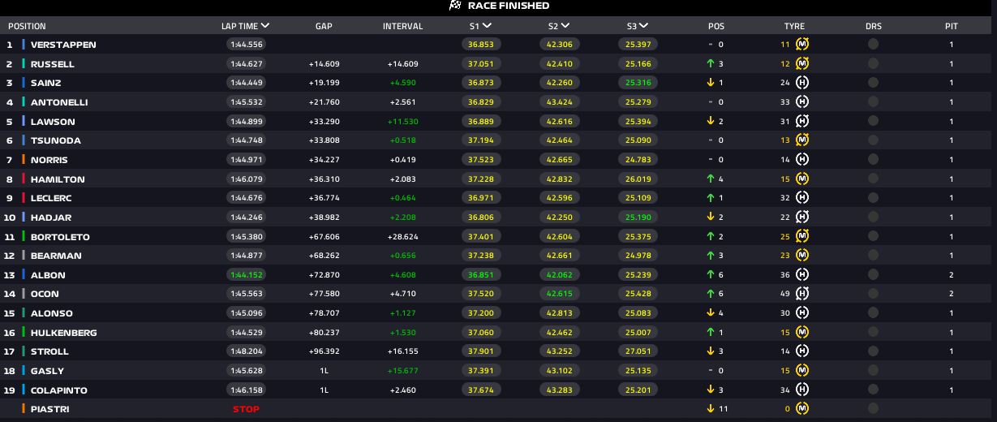Click Hadjar's DRS indicator dot
The image size is (997, 422).
pyautogui.click(x=873, y=217)
